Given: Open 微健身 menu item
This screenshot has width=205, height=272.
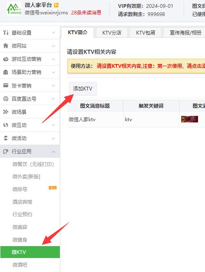Looking at the screenshot, I should [x=20, y=240].
